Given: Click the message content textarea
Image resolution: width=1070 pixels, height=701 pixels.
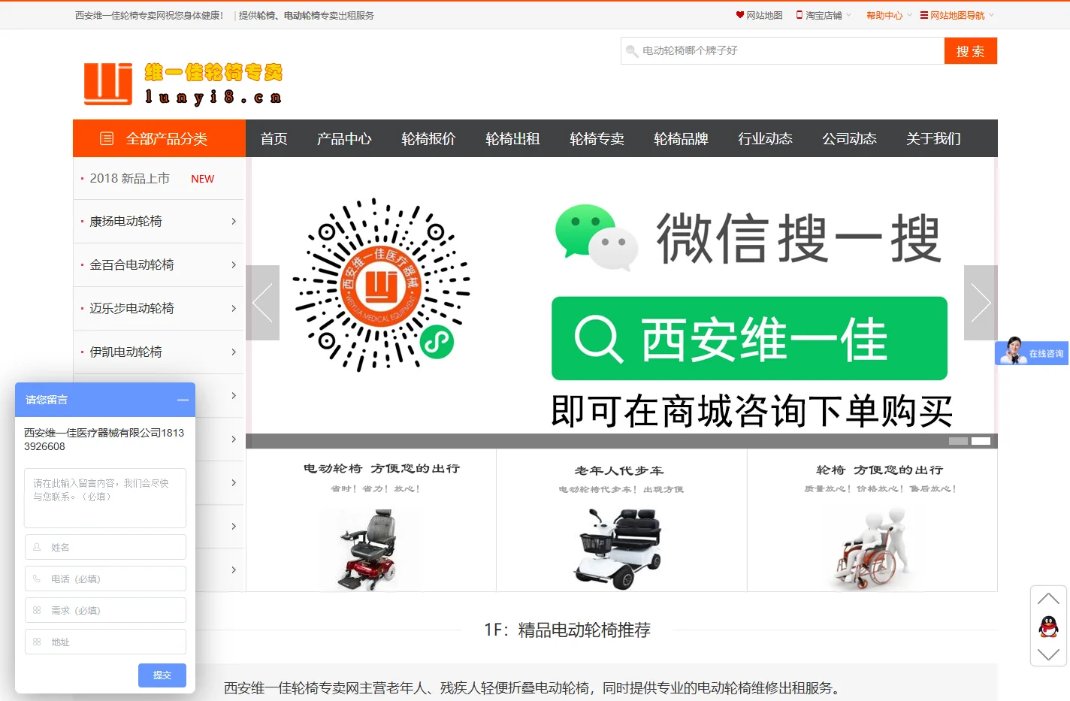Looking at the screenshot, I should 105,498.
